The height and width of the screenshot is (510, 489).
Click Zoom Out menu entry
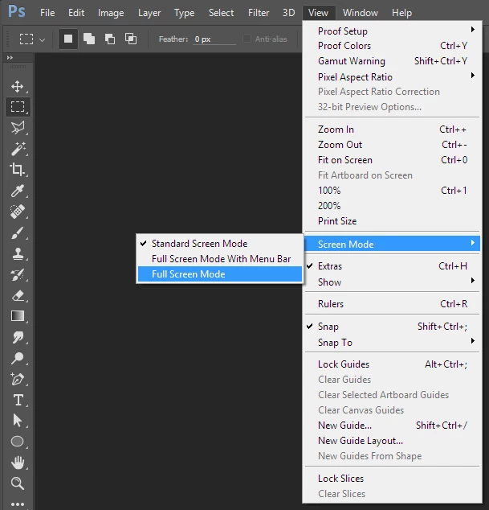click(x=392, y=145)
